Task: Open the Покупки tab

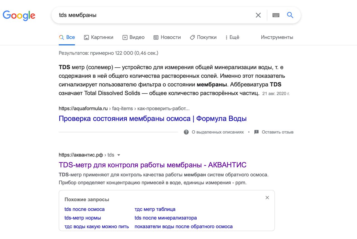Action: [203, 37]
